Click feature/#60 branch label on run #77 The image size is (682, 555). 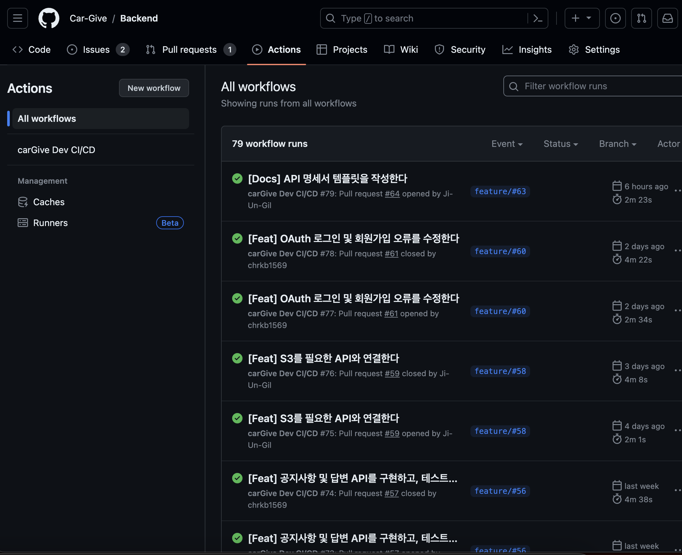click(x=500, y=311)
